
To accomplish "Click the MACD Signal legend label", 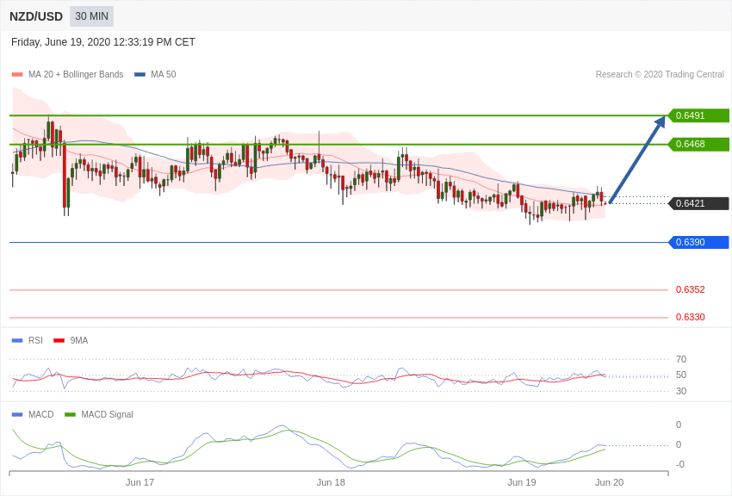I will click(107, 414).
